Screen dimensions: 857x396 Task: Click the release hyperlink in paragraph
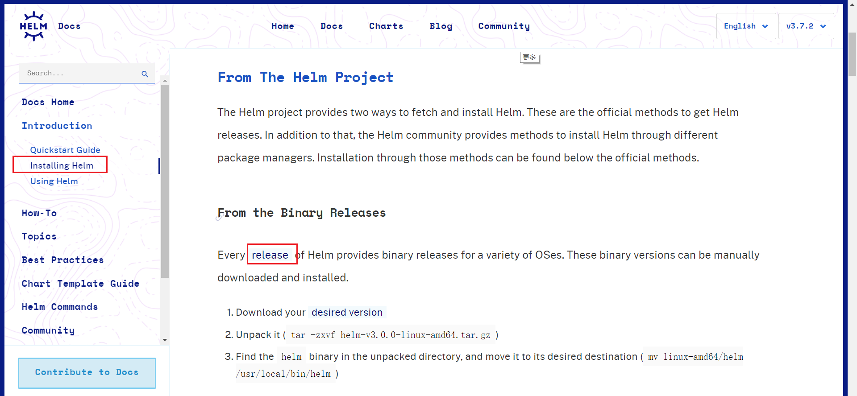tap(270, 255)
